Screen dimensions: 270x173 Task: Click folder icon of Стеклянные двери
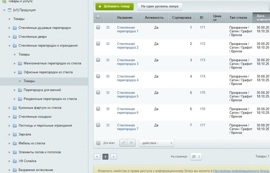pyautogui.click(x=15, y=37)
